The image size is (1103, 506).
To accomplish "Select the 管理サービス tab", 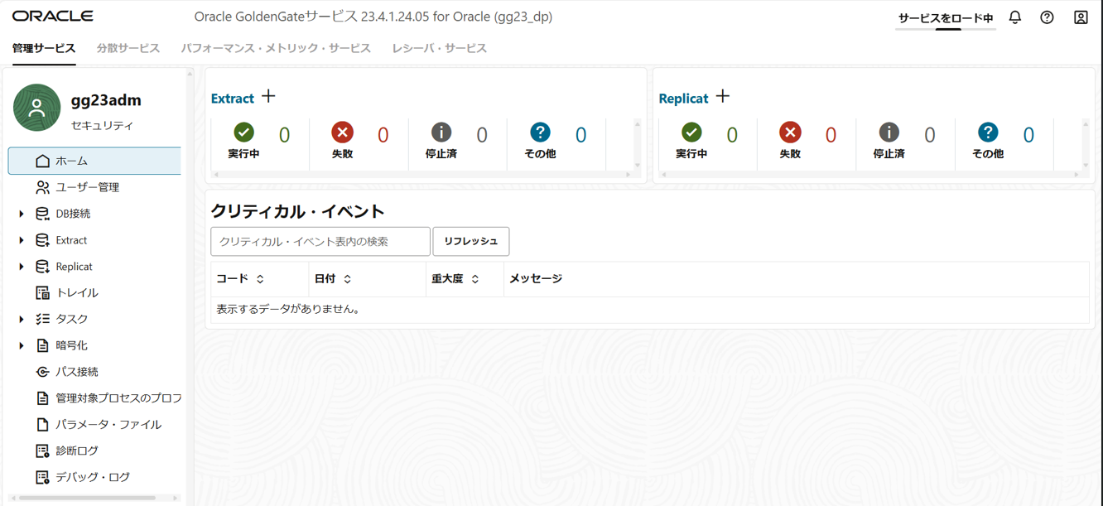I will 44,48.
